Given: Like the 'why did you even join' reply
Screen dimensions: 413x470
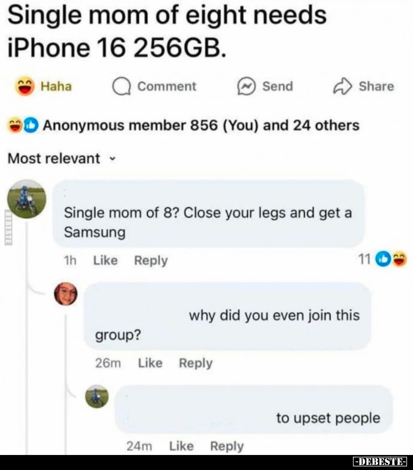Looking at the screenshot, I should click(150, 363).
